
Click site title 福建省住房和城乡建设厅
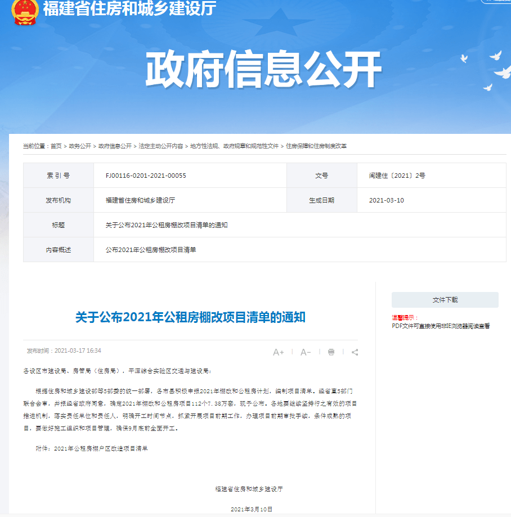pyautogui.click(x=129, y=8)
